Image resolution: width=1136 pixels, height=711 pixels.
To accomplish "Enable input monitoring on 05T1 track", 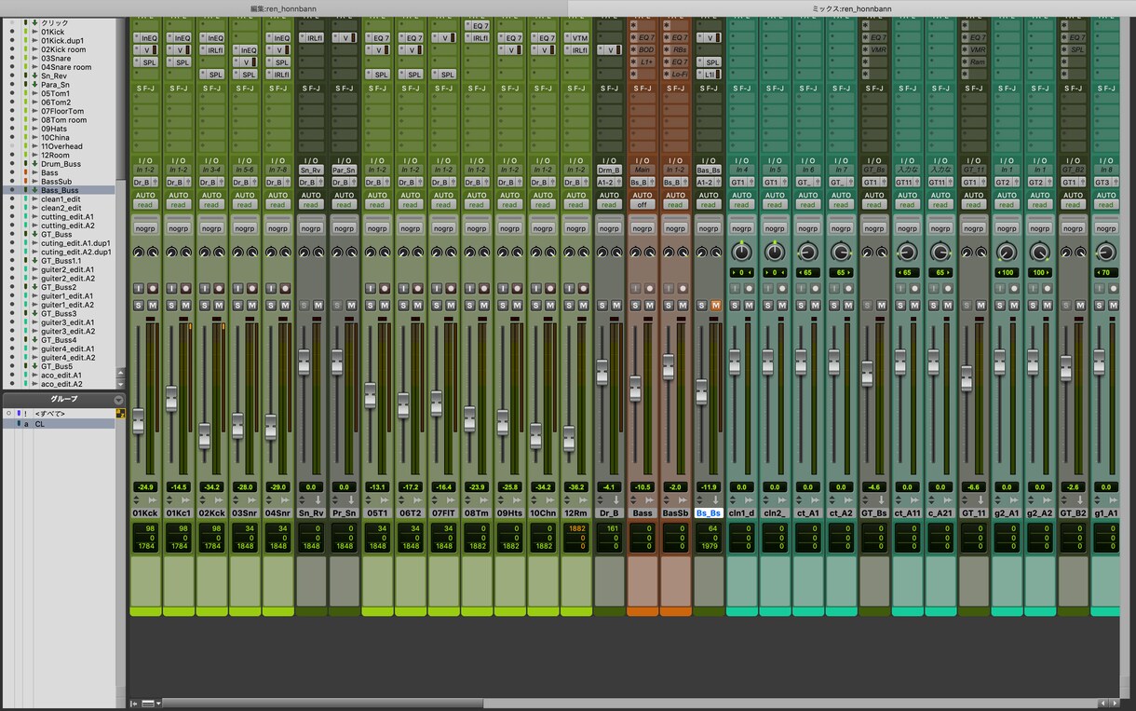I will point(370,288).
